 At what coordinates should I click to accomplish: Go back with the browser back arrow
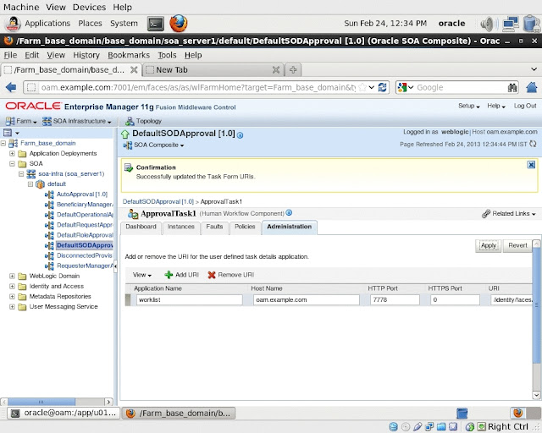click(x=11, y=87)
